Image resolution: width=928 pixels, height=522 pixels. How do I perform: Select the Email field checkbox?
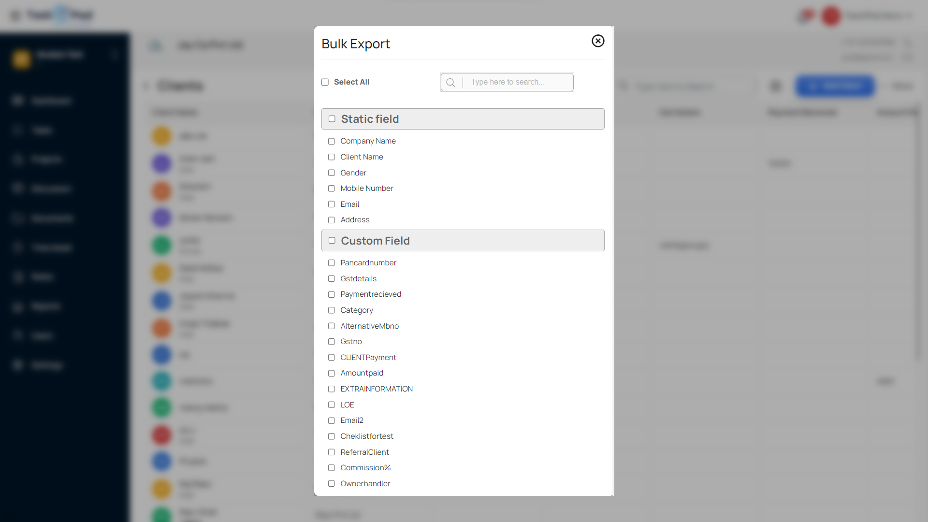pos(332,204)
